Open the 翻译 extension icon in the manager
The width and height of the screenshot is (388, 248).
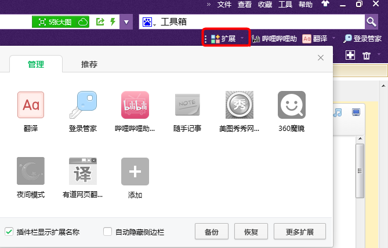click(31, 105)
